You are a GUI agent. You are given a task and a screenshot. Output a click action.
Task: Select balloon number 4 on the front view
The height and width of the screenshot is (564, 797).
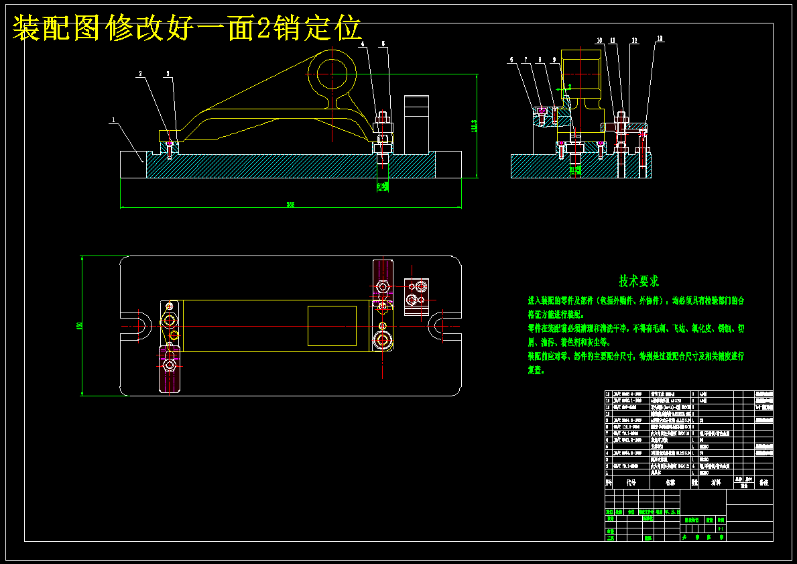tap(363, 44)
